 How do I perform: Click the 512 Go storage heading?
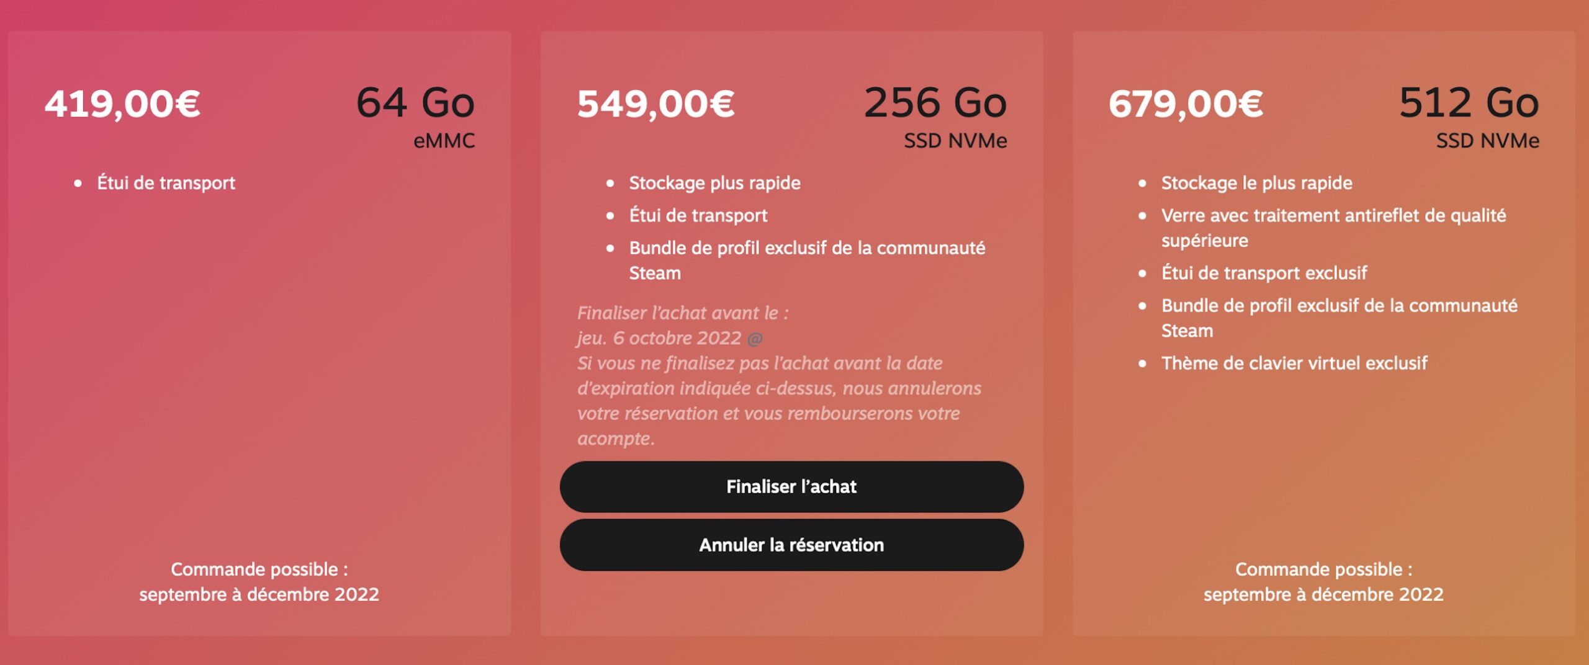[x=1469, y=102]
